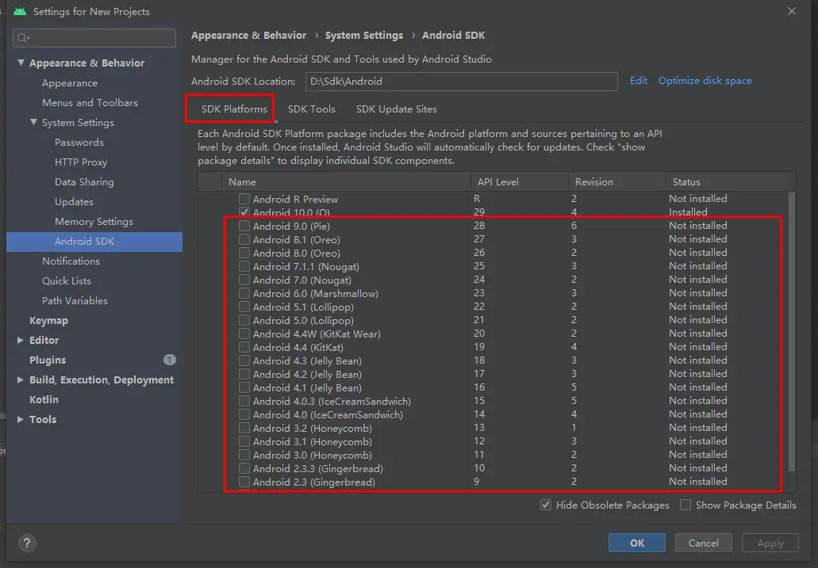
Task: Click the Cancel button
Action: click(x=703, y=543)
